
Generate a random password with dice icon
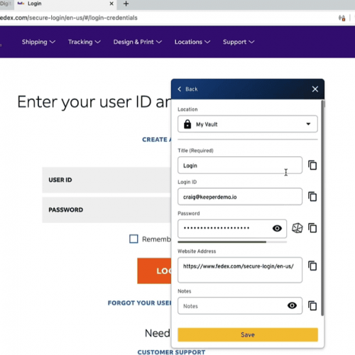(297, 228)
